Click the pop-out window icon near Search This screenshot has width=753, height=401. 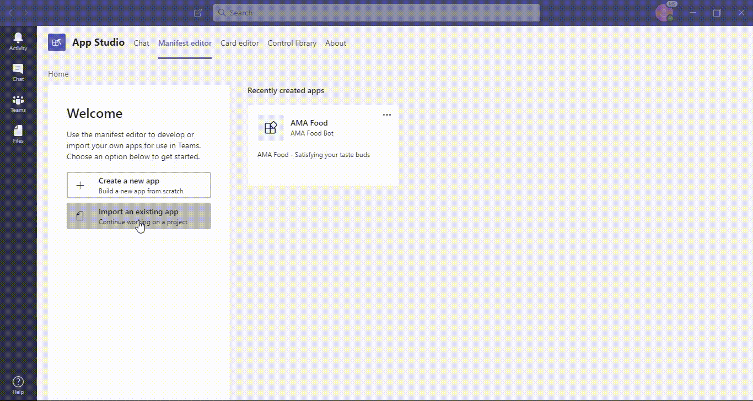198,13
